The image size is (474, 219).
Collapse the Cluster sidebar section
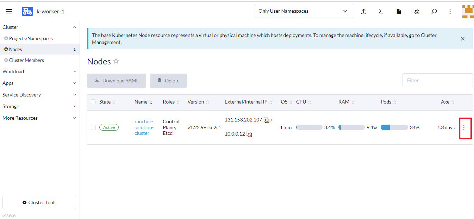click(x=74, y=27)
